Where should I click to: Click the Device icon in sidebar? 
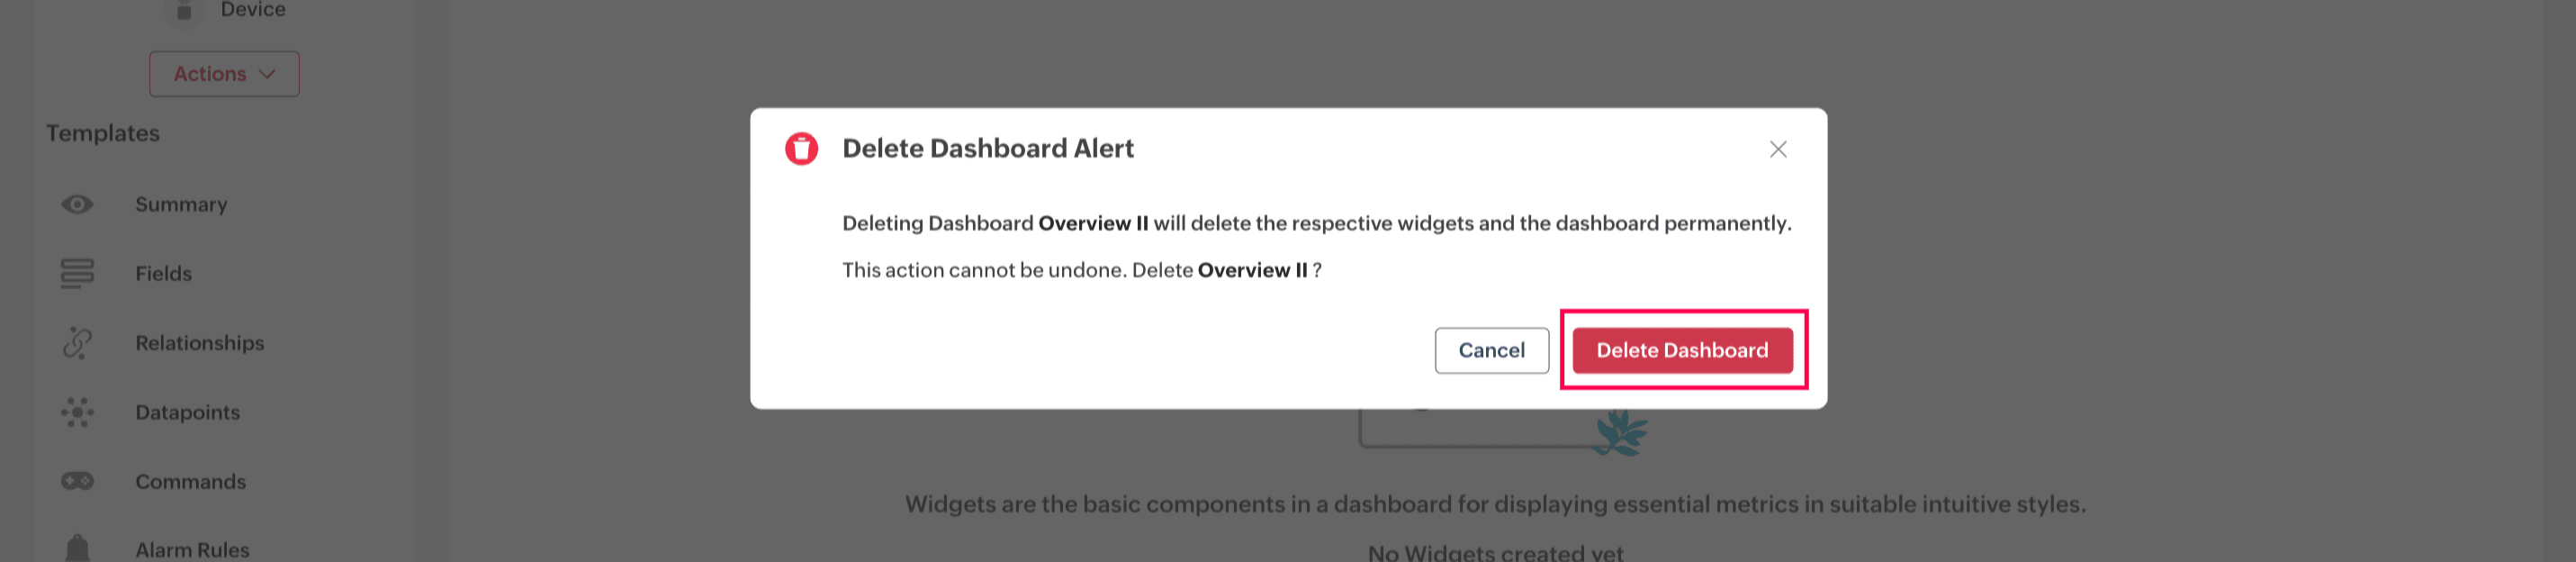pyautogui.click(x=184, y=10)
